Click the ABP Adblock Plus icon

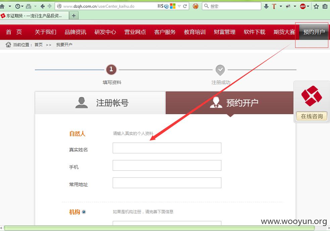[302, 6]
